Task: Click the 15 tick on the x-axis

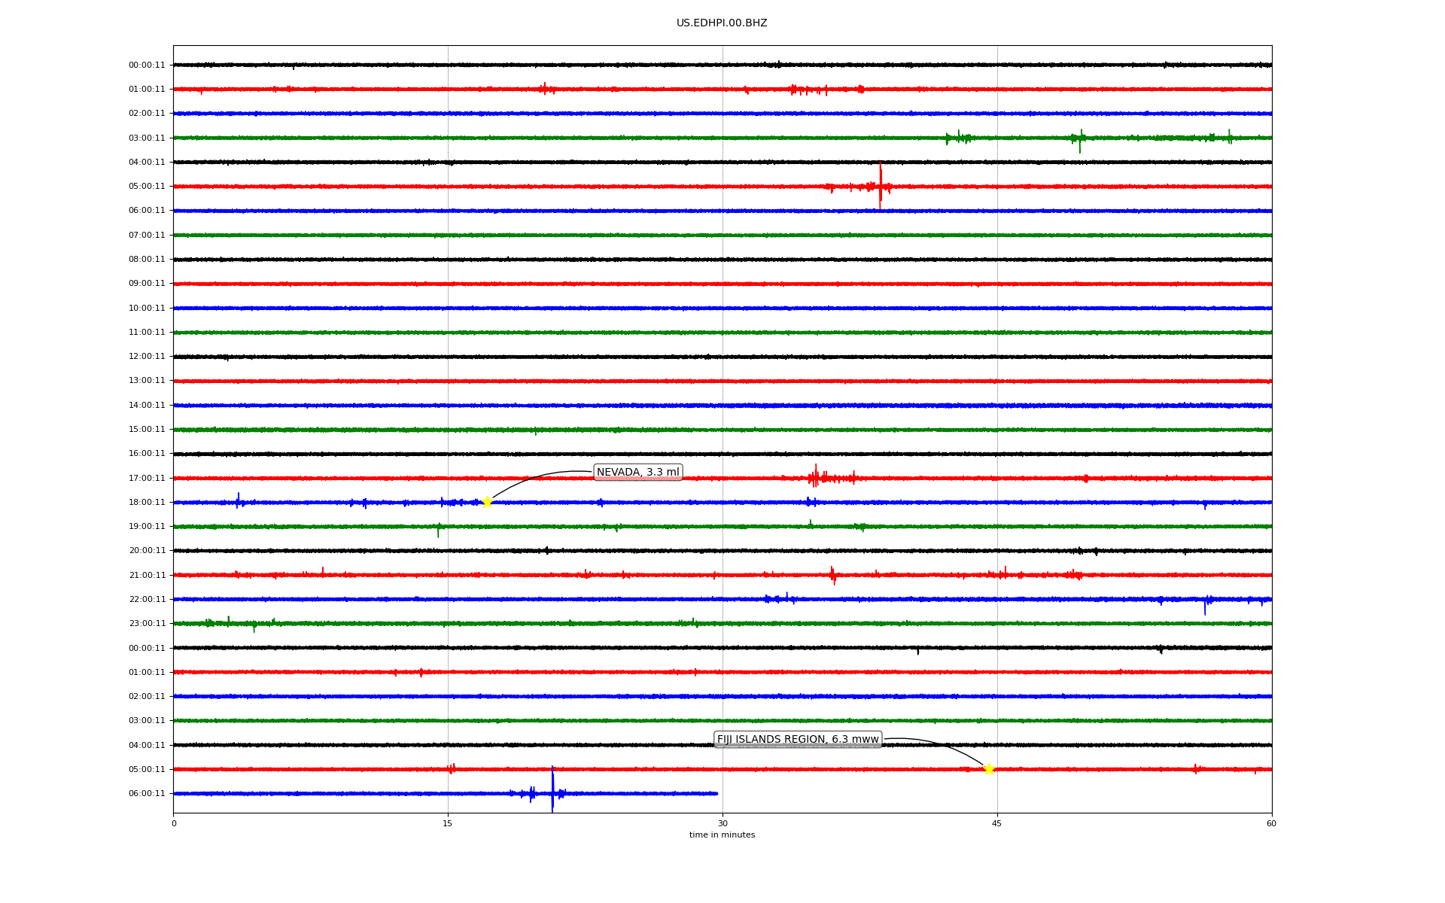Action: (448, 823)
